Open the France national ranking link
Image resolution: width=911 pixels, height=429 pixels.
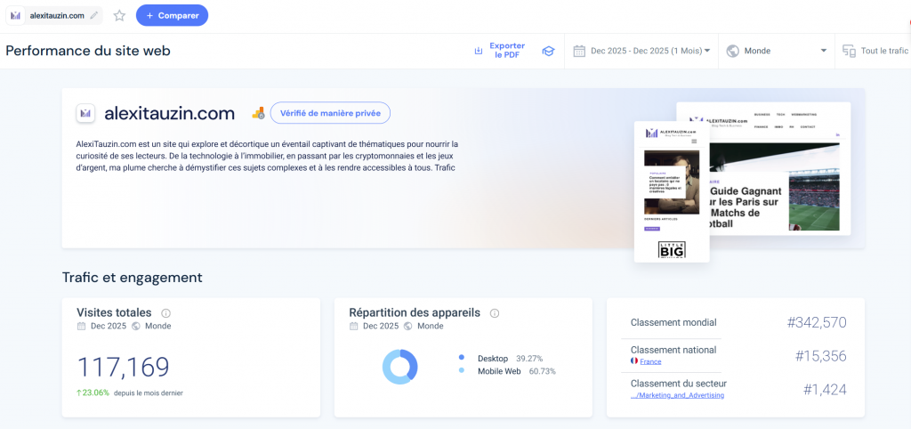click(650, 361)
